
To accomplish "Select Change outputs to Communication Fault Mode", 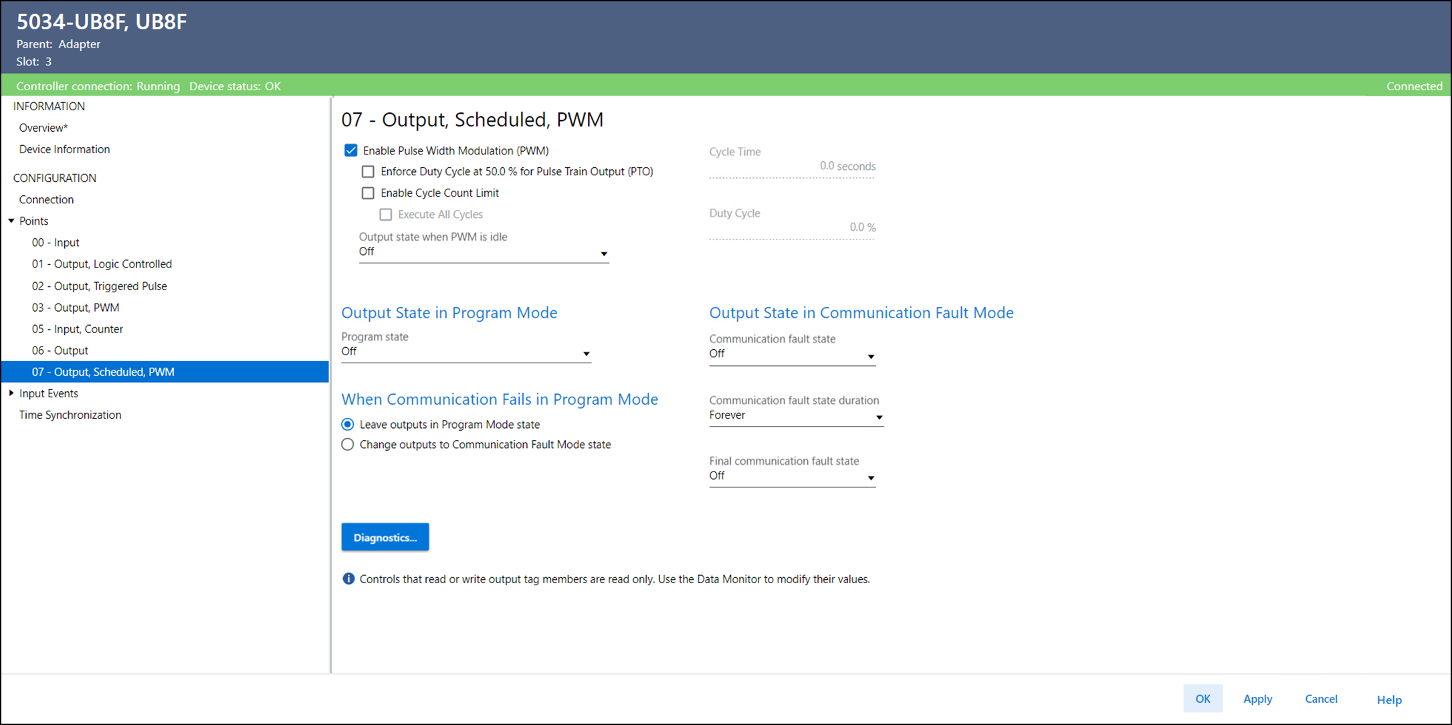I will coord(348,445).
